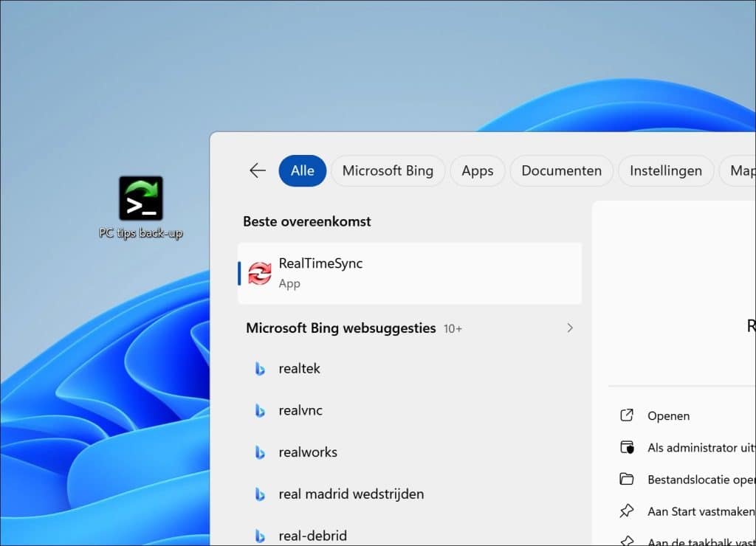Screen dimensions: 756x546
Task: Click the Bestandslocatie folder icon
Action: click(626, 479)
